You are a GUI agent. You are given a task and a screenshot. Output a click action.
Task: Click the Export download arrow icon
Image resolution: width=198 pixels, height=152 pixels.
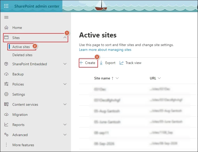click(x=101, y=63)
